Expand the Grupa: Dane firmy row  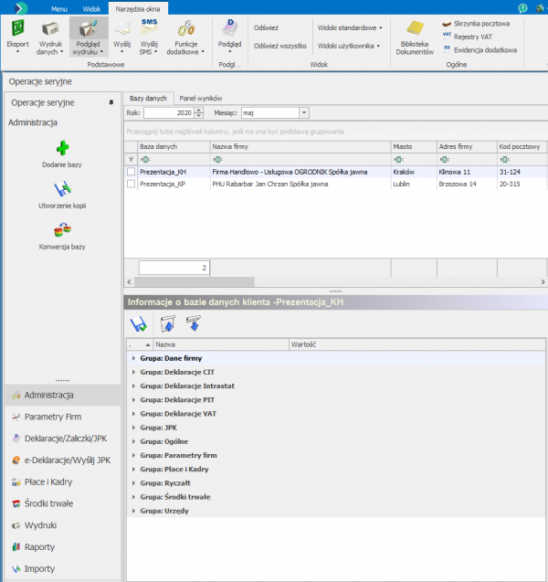click(x=133, y=359)
